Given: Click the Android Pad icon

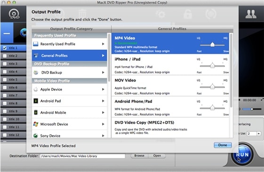Looking at the screenshot, I should tap(36, 101).
